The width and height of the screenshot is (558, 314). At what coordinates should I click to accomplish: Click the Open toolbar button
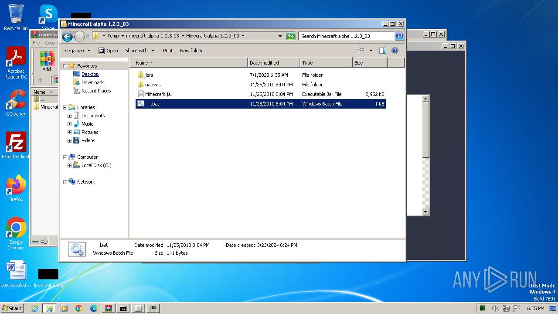coord(108,51)
